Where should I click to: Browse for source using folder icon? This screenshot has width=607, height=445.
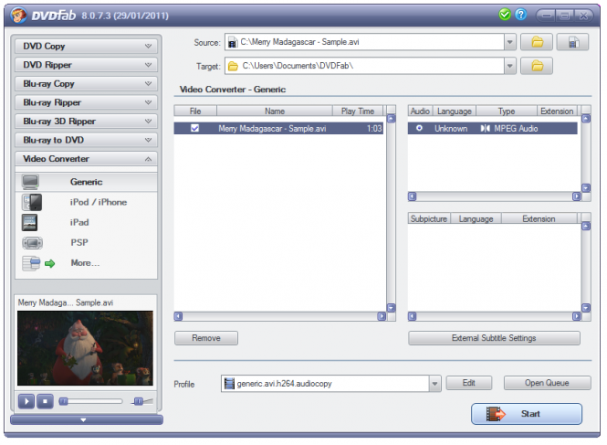pyautogui.click(x=537, y=42)
